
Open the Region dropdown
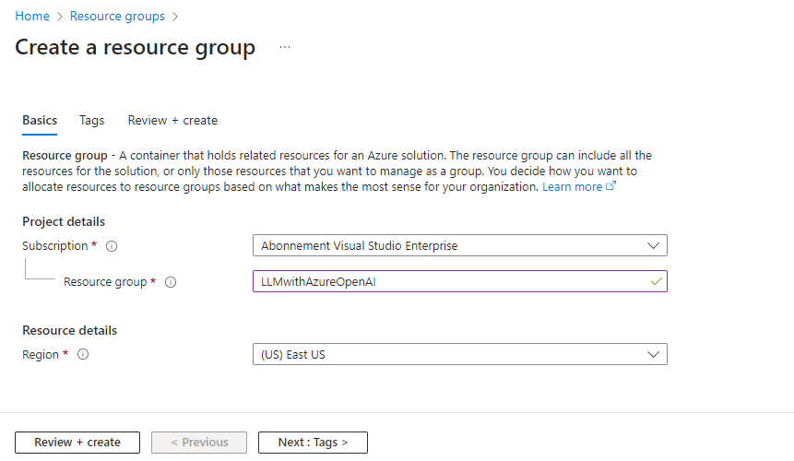pyautogui.click(x=459, y=354)
